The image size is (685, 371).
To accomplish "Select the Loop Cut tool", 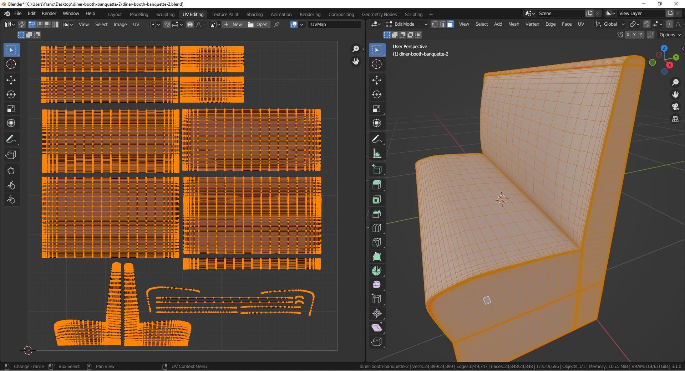I will 377,228.
